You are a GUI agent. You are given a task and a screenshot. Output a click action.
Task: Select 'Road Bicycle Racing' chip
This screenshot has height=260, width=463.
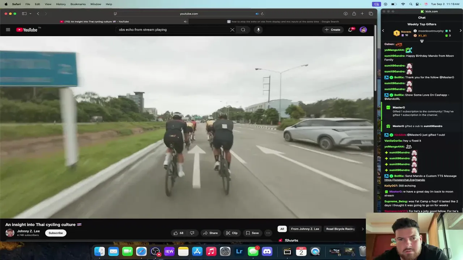pos(340,229)
